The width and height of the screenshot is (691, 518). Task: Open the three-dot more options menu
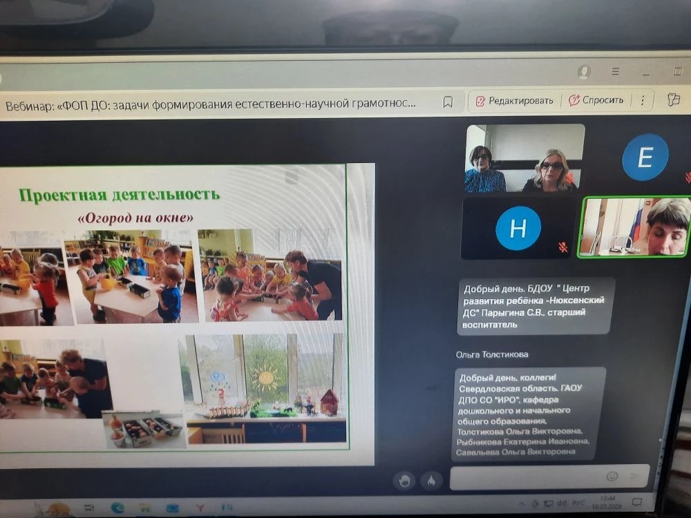click(643, 100)
